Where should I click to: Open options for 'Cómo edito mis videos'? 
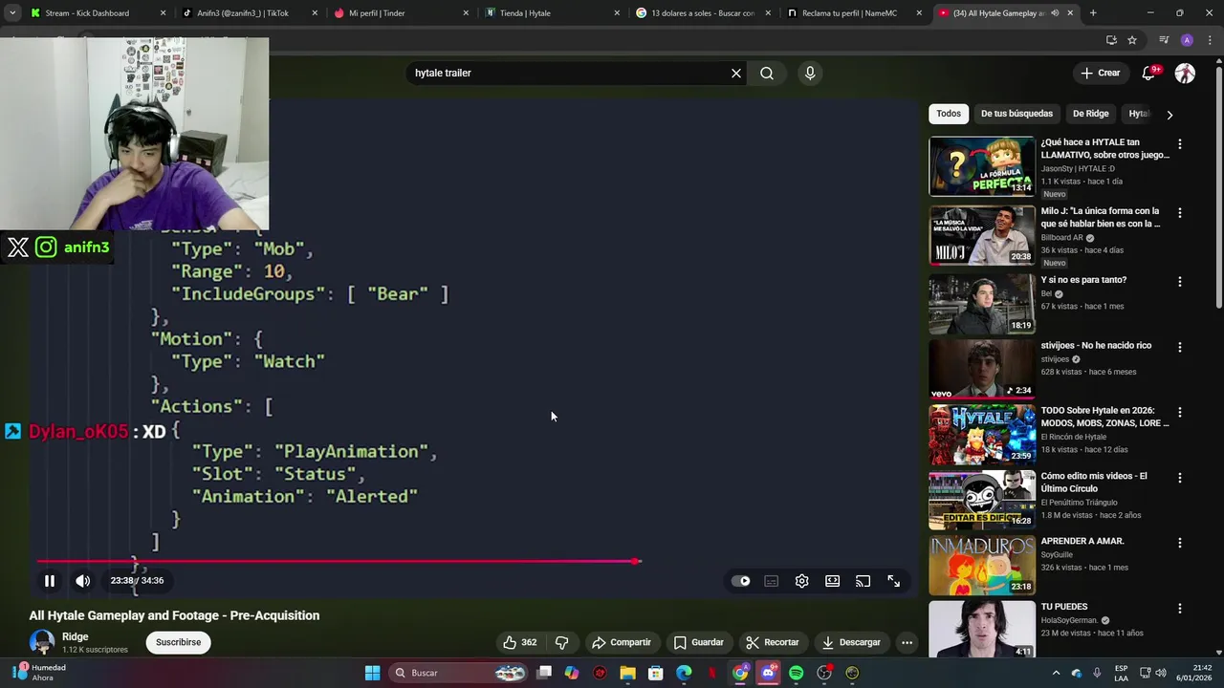tap(1179, 477)
